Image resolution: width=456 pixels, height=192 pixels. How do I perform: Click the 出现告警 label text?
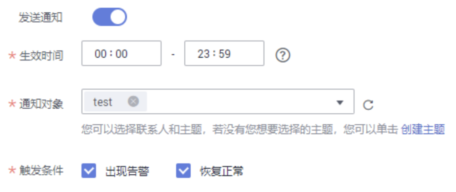[x=127, y=171]
